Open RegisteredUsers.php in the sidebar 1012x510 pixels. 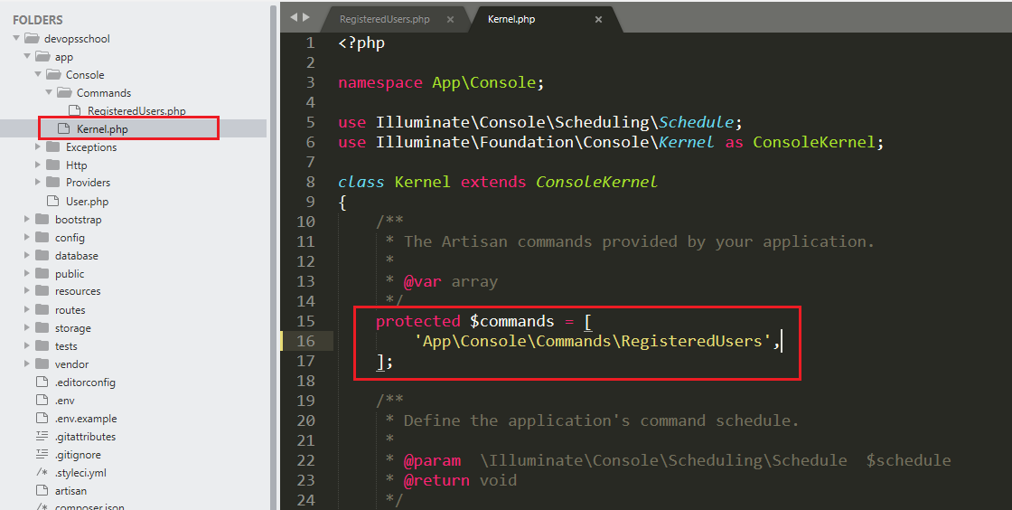click(136, 111)
